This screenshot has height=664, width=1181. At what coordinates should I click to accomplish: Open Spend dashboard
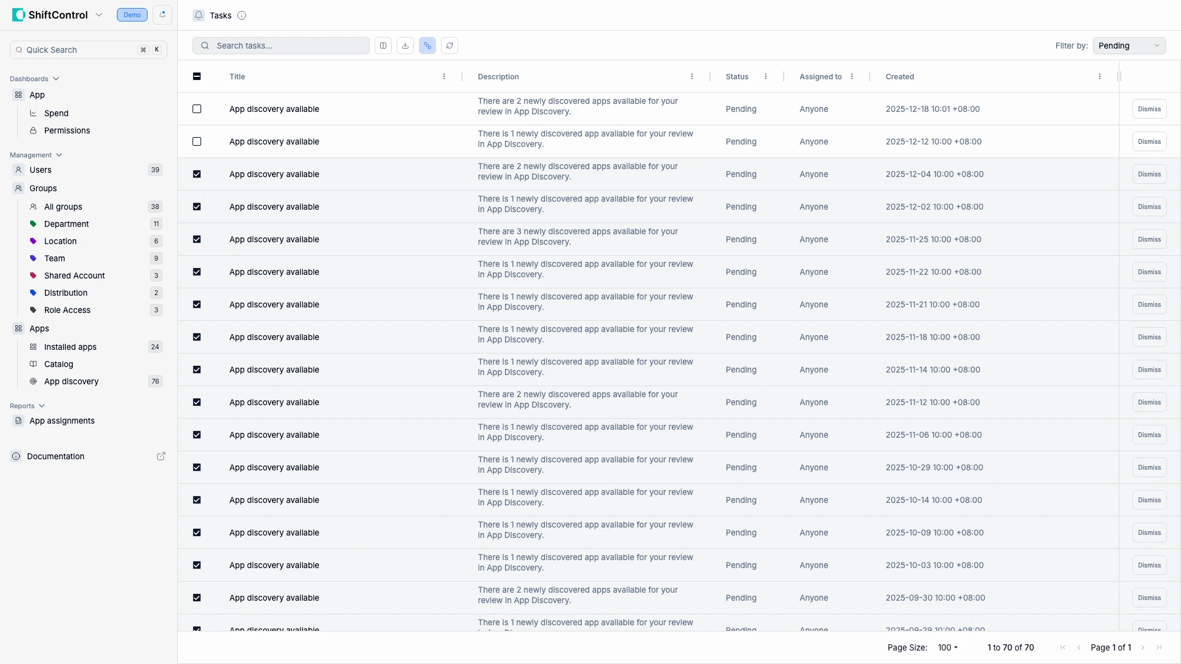pyautogui.click(x=56, y=113)
